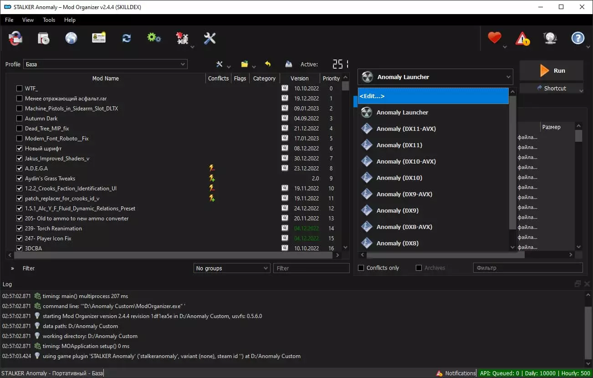
Task: Click the Shortcut button
Action: coord(552,89)
